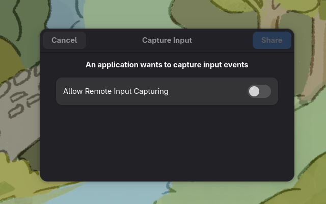Enable the Allow Remote Input Capturing switch
326x204 pixels.
point(259,91)
